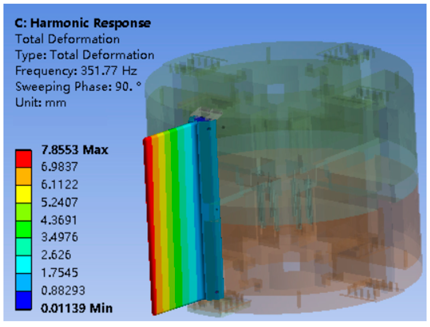
Task: Click the 0.01139 Min legend value
Action: (x=77, y=308)
